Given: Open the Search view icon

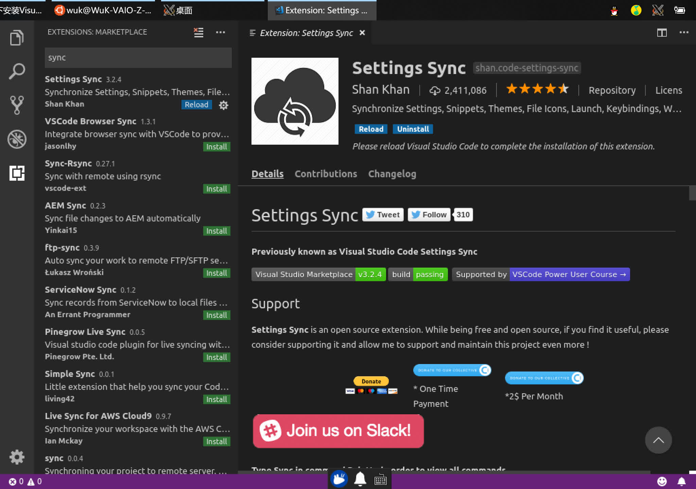Looking at the screenshot, I should click(x=17, y=71).
